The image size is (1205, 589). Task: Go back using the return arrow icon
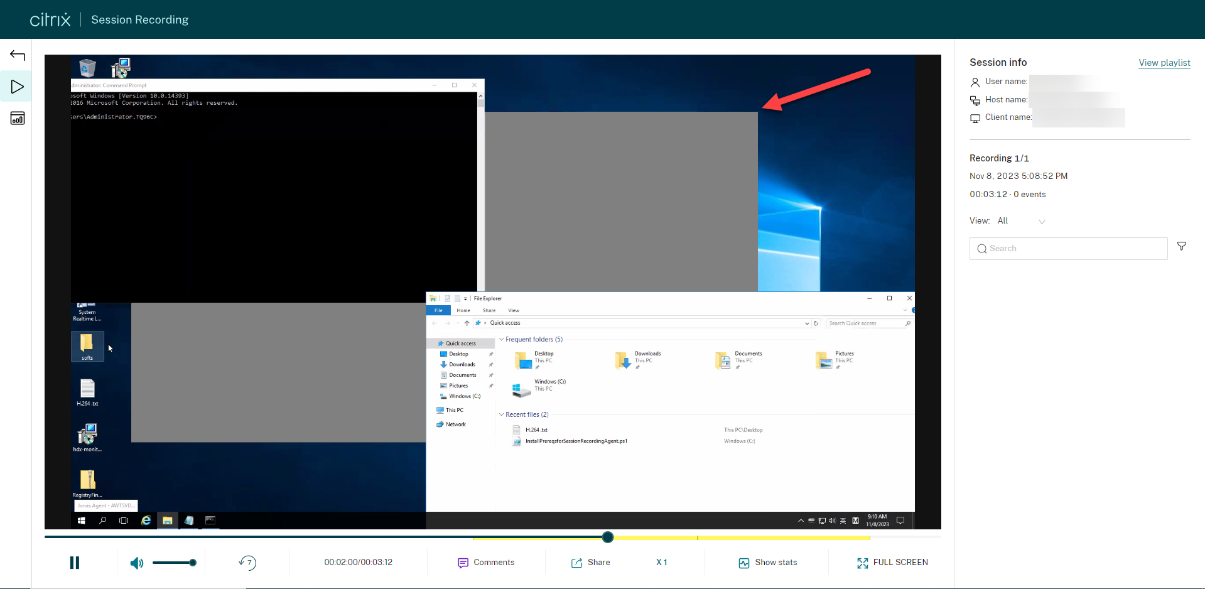tap(18, 56)
